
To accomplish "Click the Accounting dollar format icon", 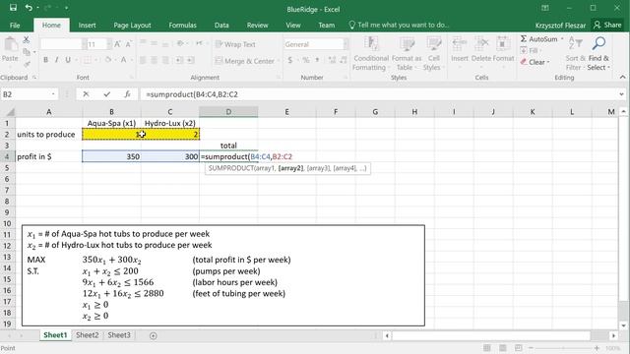I will pos(290,60).
